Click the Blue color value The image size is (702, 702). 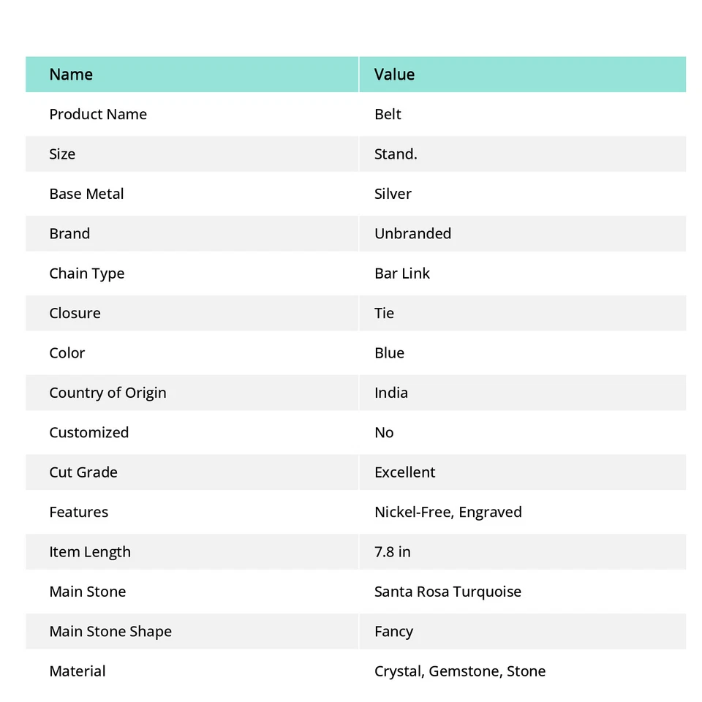(389, 353)
